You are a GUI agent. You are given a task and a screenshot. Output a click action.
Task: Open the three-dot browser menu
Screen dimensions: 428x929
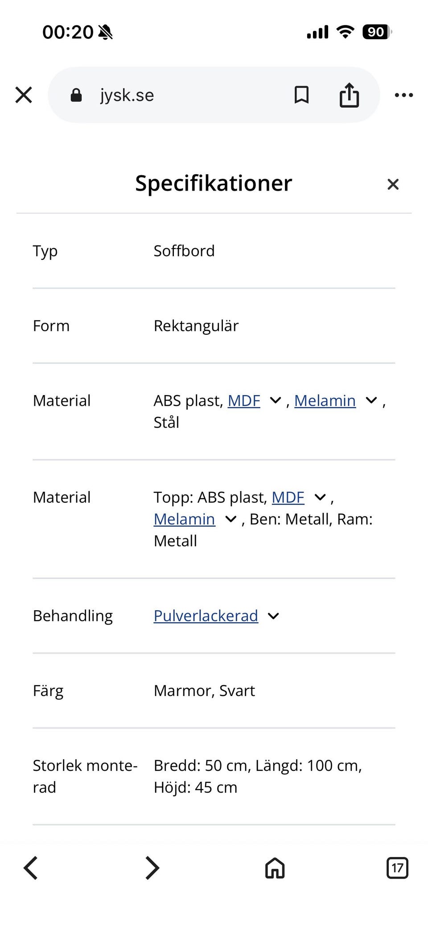pos(404,95)
